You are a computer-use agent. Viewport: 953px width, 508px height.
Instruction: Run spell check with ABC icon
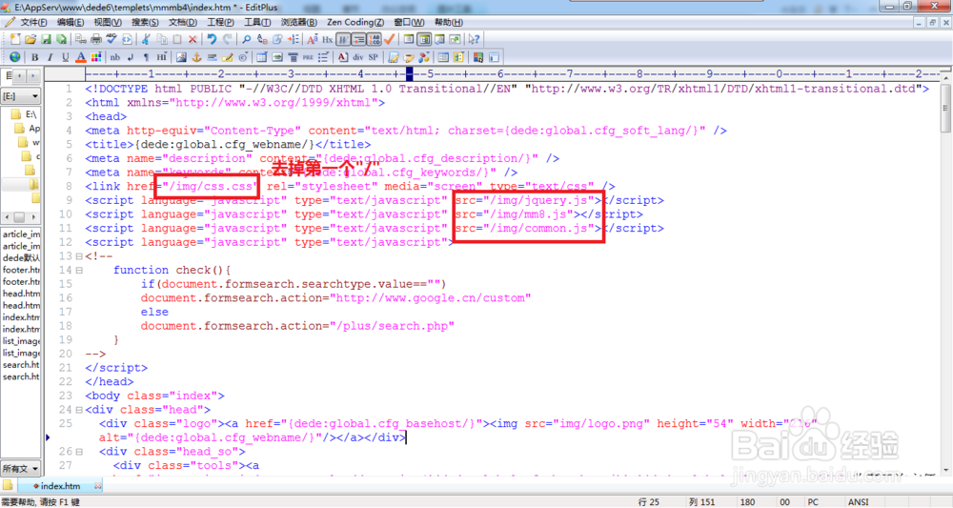(112, 39)
